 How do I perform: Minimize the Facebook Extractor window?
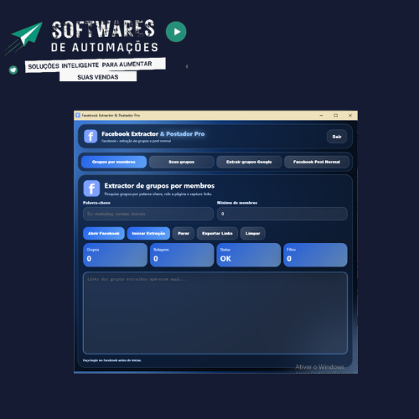322,116
